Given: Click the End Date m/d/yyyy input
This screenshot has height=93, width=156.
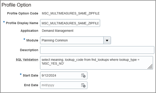Looking at the screenshot, I should 64,85.
